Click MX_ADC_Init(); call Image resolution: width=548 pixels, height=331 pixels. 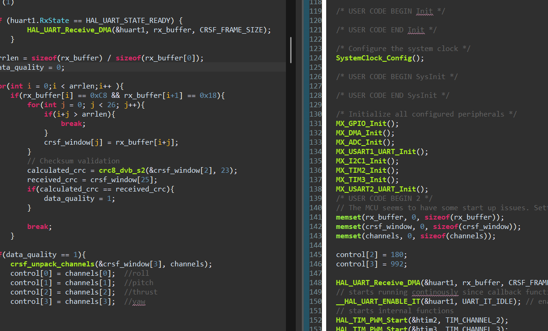pos(365,142)
